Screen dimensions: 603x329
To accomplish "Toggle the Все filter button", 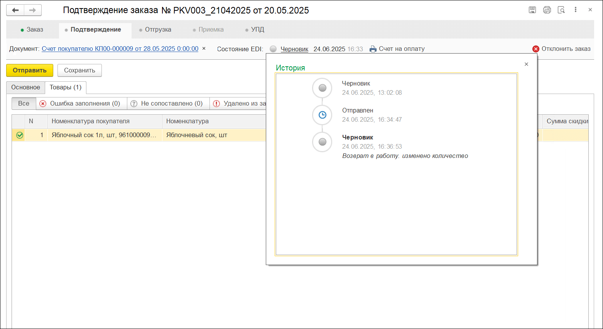I will [x=24, y=104].
